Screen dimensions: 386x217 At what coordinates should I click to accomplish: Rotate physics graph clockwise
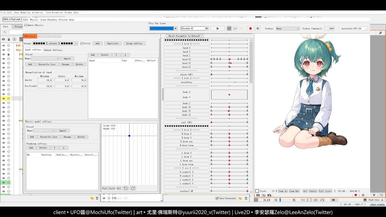click(133, 188)
